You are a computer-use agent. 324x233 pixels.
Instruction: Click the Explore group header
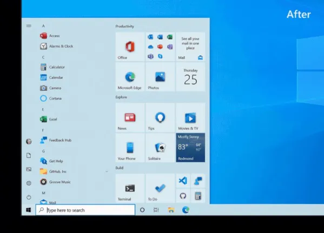pyautogui.click(x=121, y=97)
